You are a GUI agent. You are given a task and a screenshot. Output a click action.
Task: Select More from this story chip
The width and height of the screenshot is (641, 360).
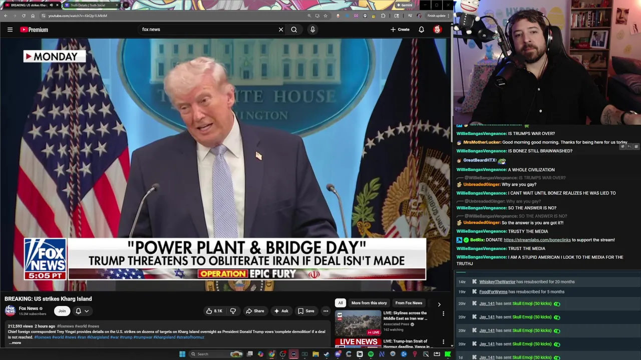click(369, 303)
